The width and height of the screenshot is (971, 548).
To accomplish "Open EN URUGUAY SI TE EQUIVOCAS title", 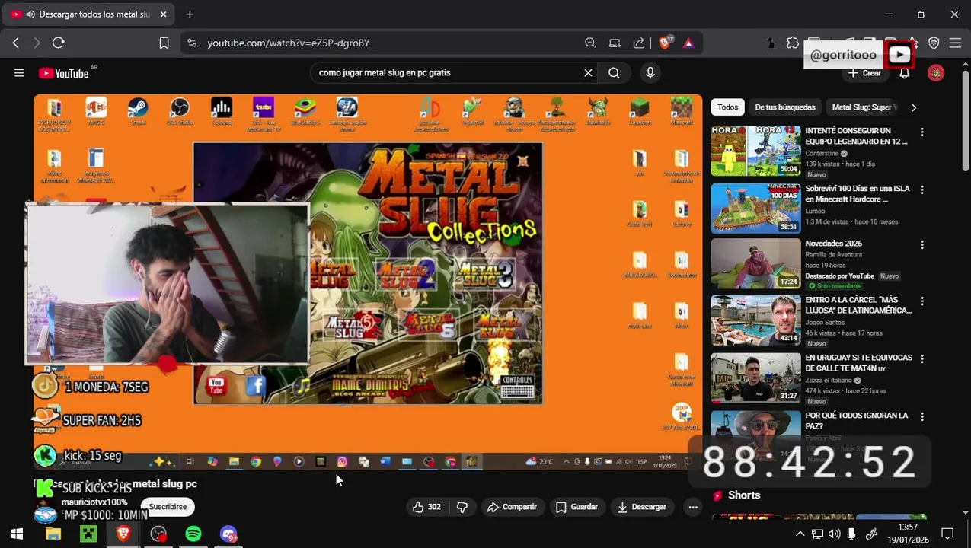I will (858, 363).
